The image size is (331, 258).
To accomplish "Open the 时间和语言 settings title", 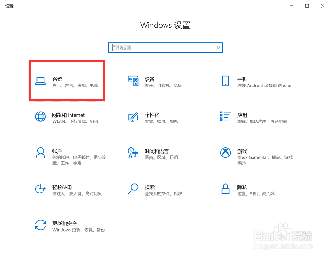I will [157, 151].
